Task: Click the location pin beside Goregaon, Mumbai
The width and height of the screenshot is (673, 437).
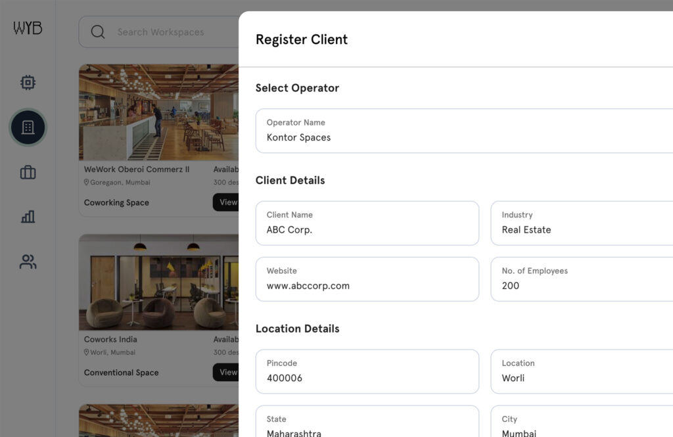Action: click(86, 183)
